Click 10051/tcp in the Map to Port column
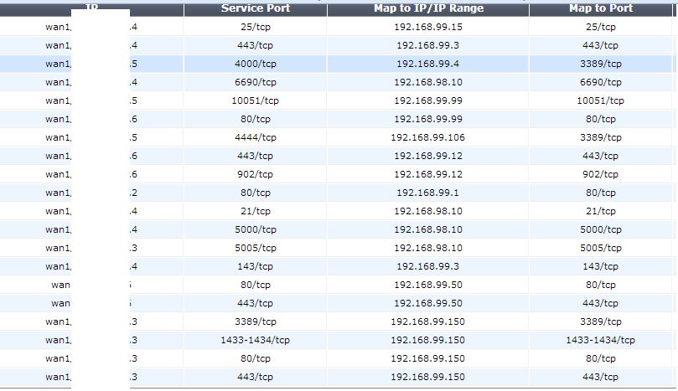 click(601, 100)
